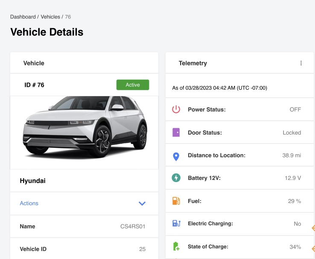Click the Vehicle panel title
315x259 pixels.
pyautogui.click(x=34, y=63)
